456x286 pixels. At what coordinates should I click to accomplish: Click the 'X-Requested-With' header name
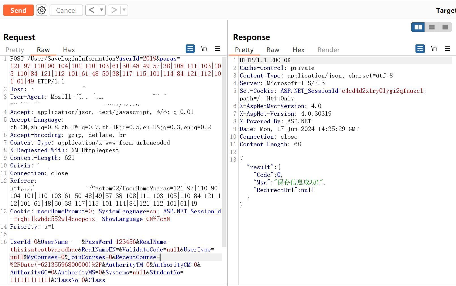(x=37, y=150)
